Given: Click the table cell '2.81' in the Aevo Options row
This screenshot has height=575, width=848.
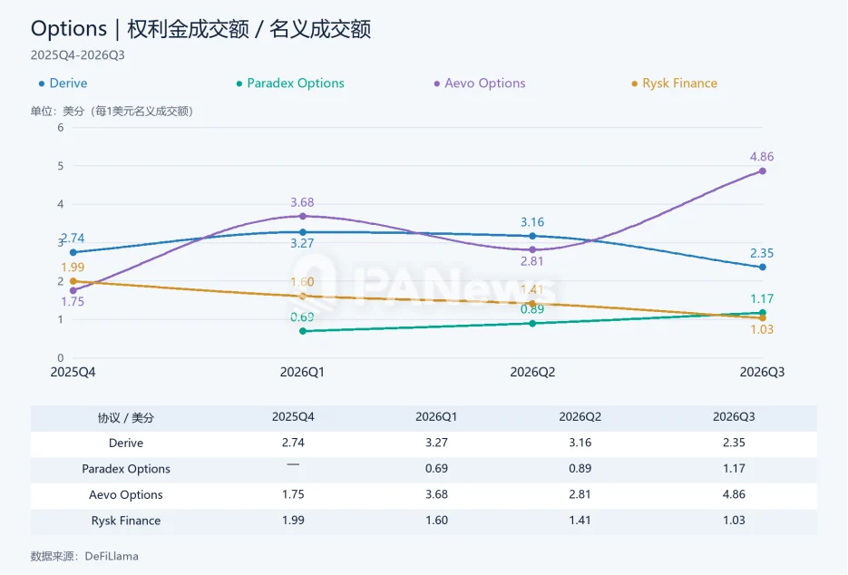Looking at the screenshot, I should coord(580,495).
